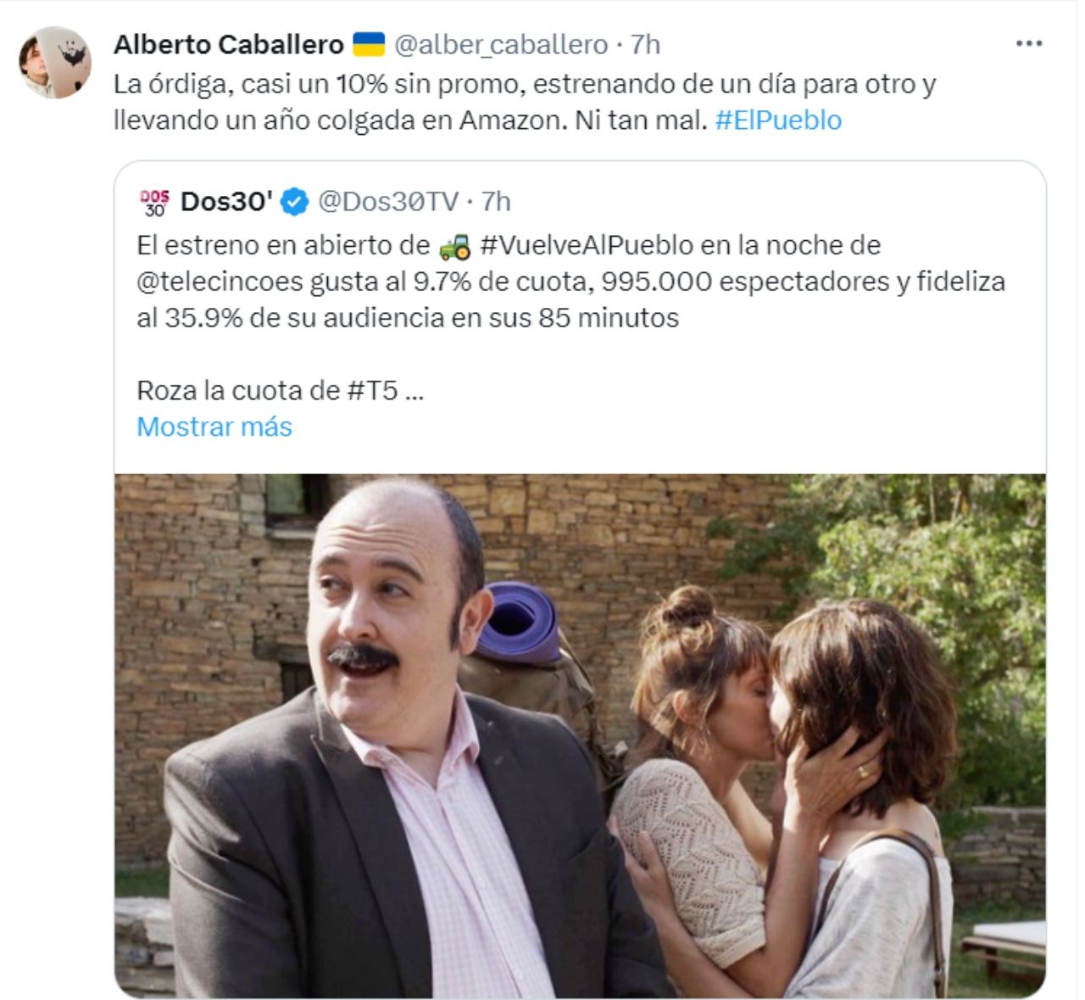Open the @Dos30TV handle

click(x=388, y=202)
